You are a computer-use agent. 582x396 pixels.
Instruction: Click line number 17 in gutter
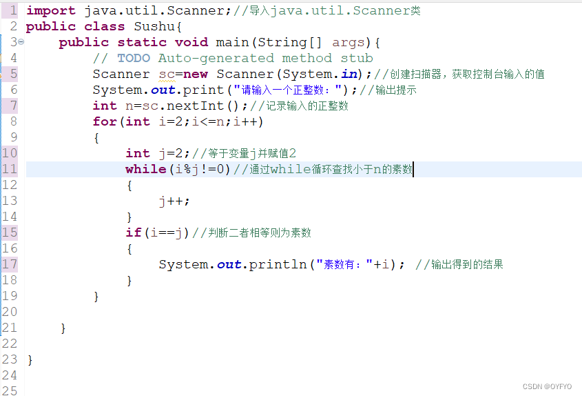tap(10, 264)
